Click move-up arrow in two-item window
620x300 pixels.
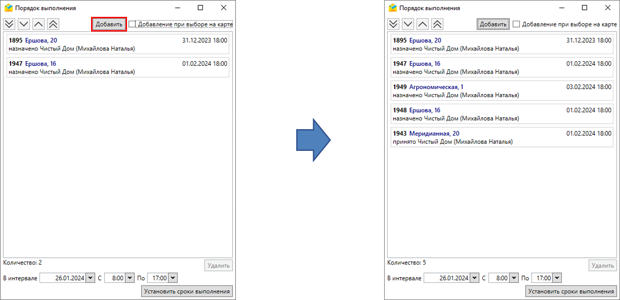coord(39,24)
